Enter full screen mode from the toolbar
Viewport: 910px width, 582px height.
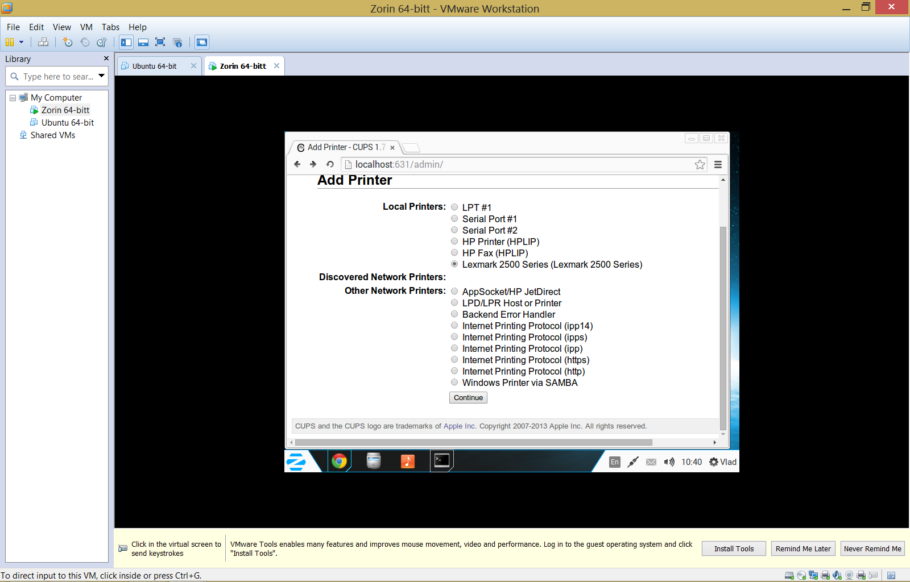160,42
